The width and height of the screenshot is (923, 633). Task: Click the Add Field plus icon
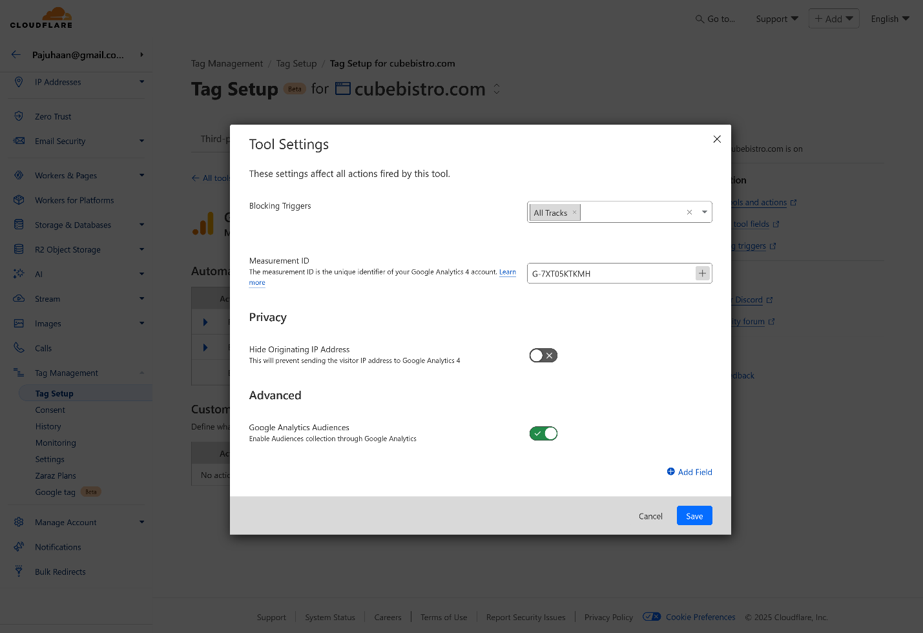671,472
